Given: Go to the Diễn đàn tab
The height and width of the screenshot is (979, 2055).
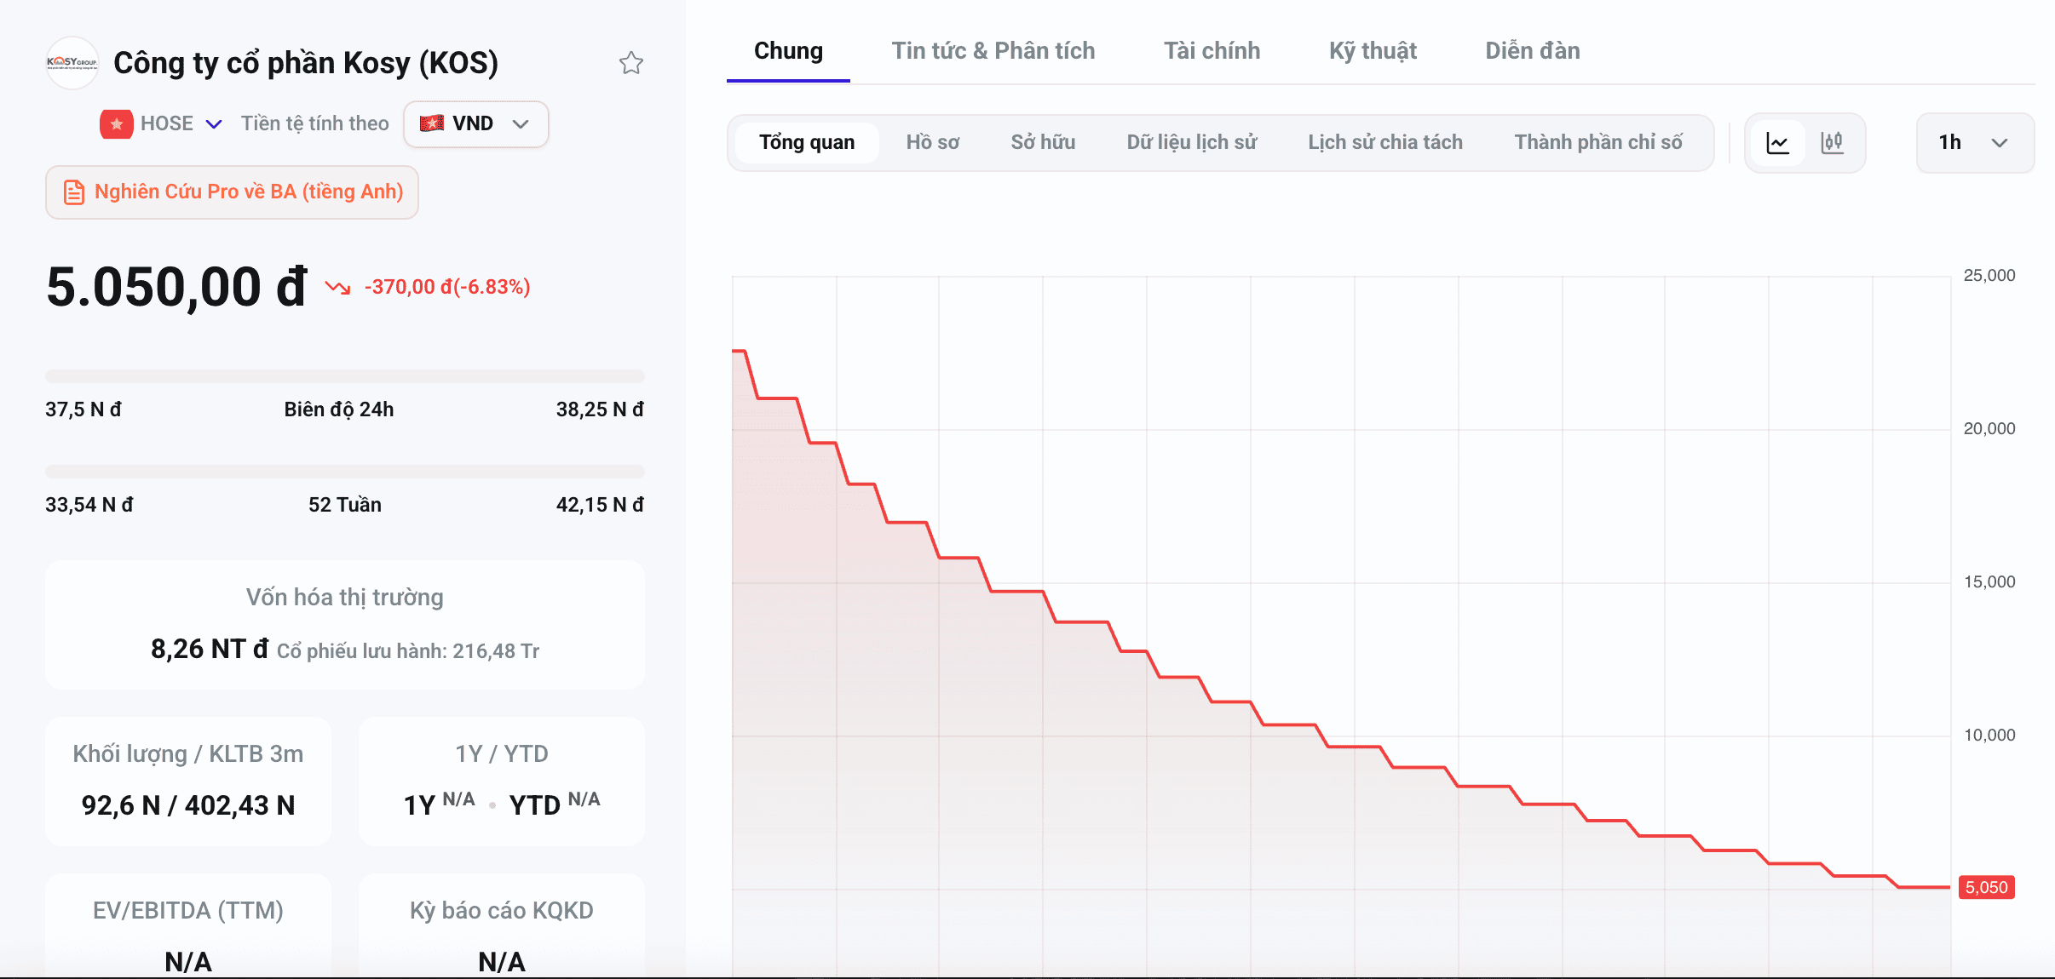Looking at the screenshot, I should pyautogui.click(x=1533, y=51).
